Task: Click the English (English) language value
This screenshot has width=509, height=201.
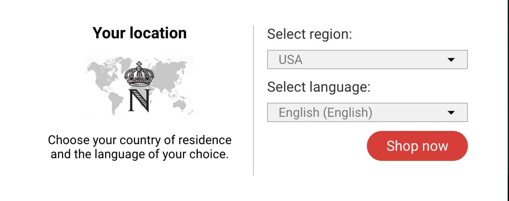Action: click(x=325, y=113)
